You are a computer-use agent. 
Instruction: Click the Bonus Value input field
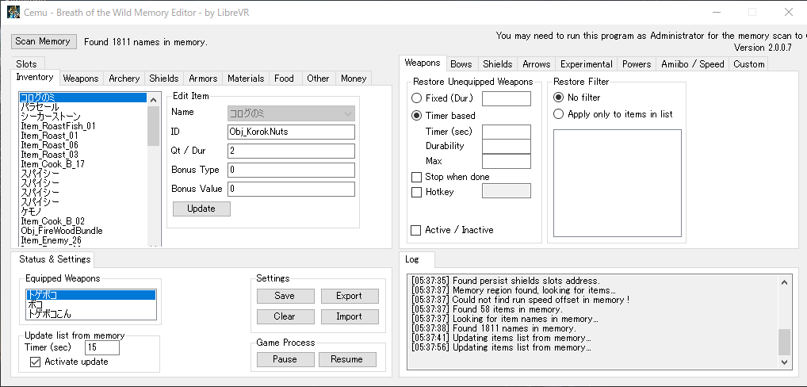(x=291, y=189)
